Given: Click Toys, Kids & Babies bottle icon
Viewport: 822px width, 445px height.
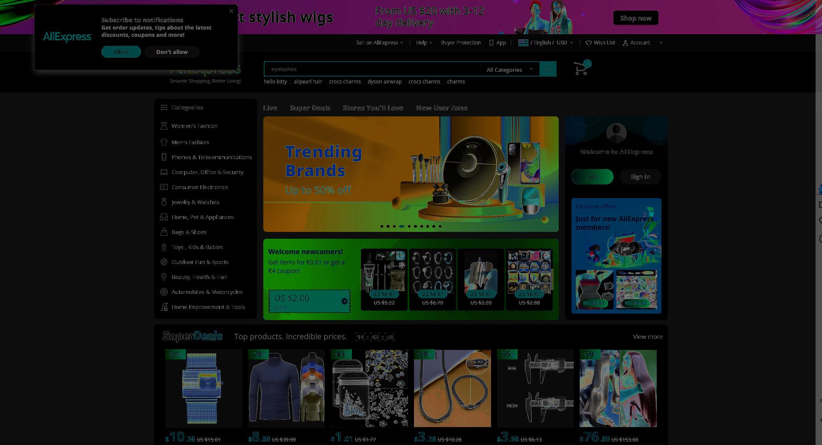Looking at the screenshot, I should (x=164, y=247).
